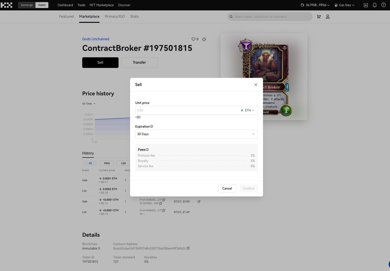Click the Immutable X blockchain value
The height and width of the screenshot is (271, 390).
[x=91, y=248]
